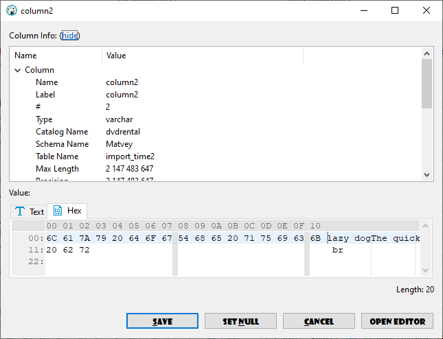This screenshot has width=443, height=339.
Task: Select the Label property row
Action: 216,95
